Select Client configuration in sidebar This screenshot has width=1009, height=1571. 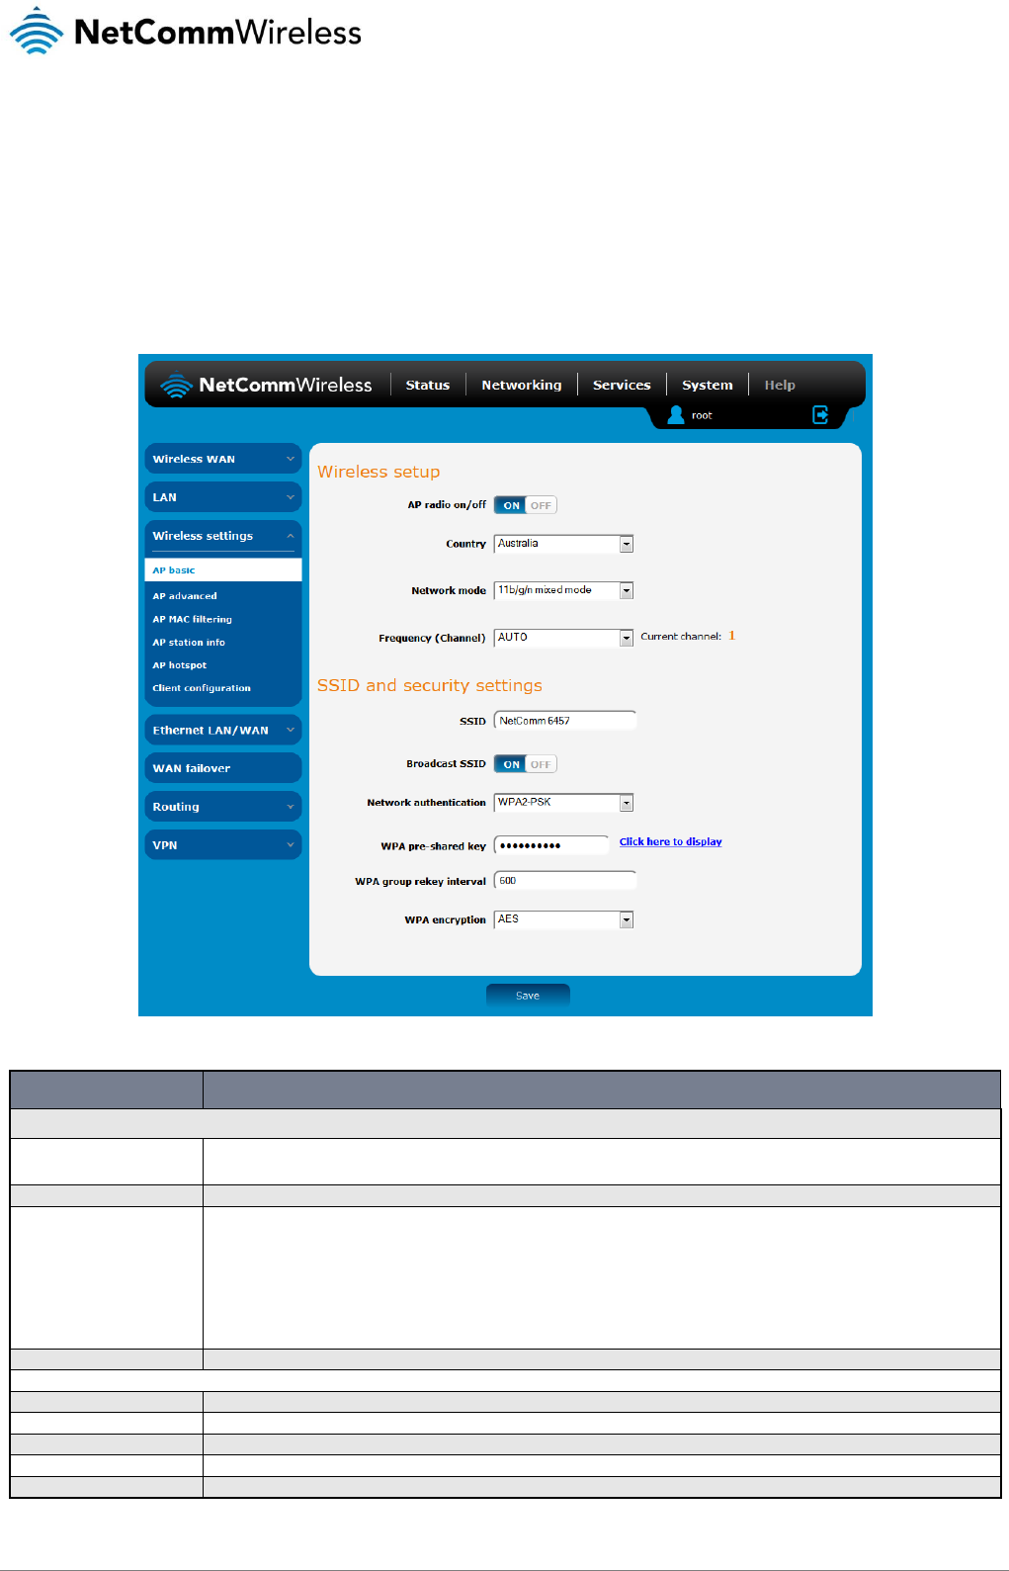coord(202,688)
